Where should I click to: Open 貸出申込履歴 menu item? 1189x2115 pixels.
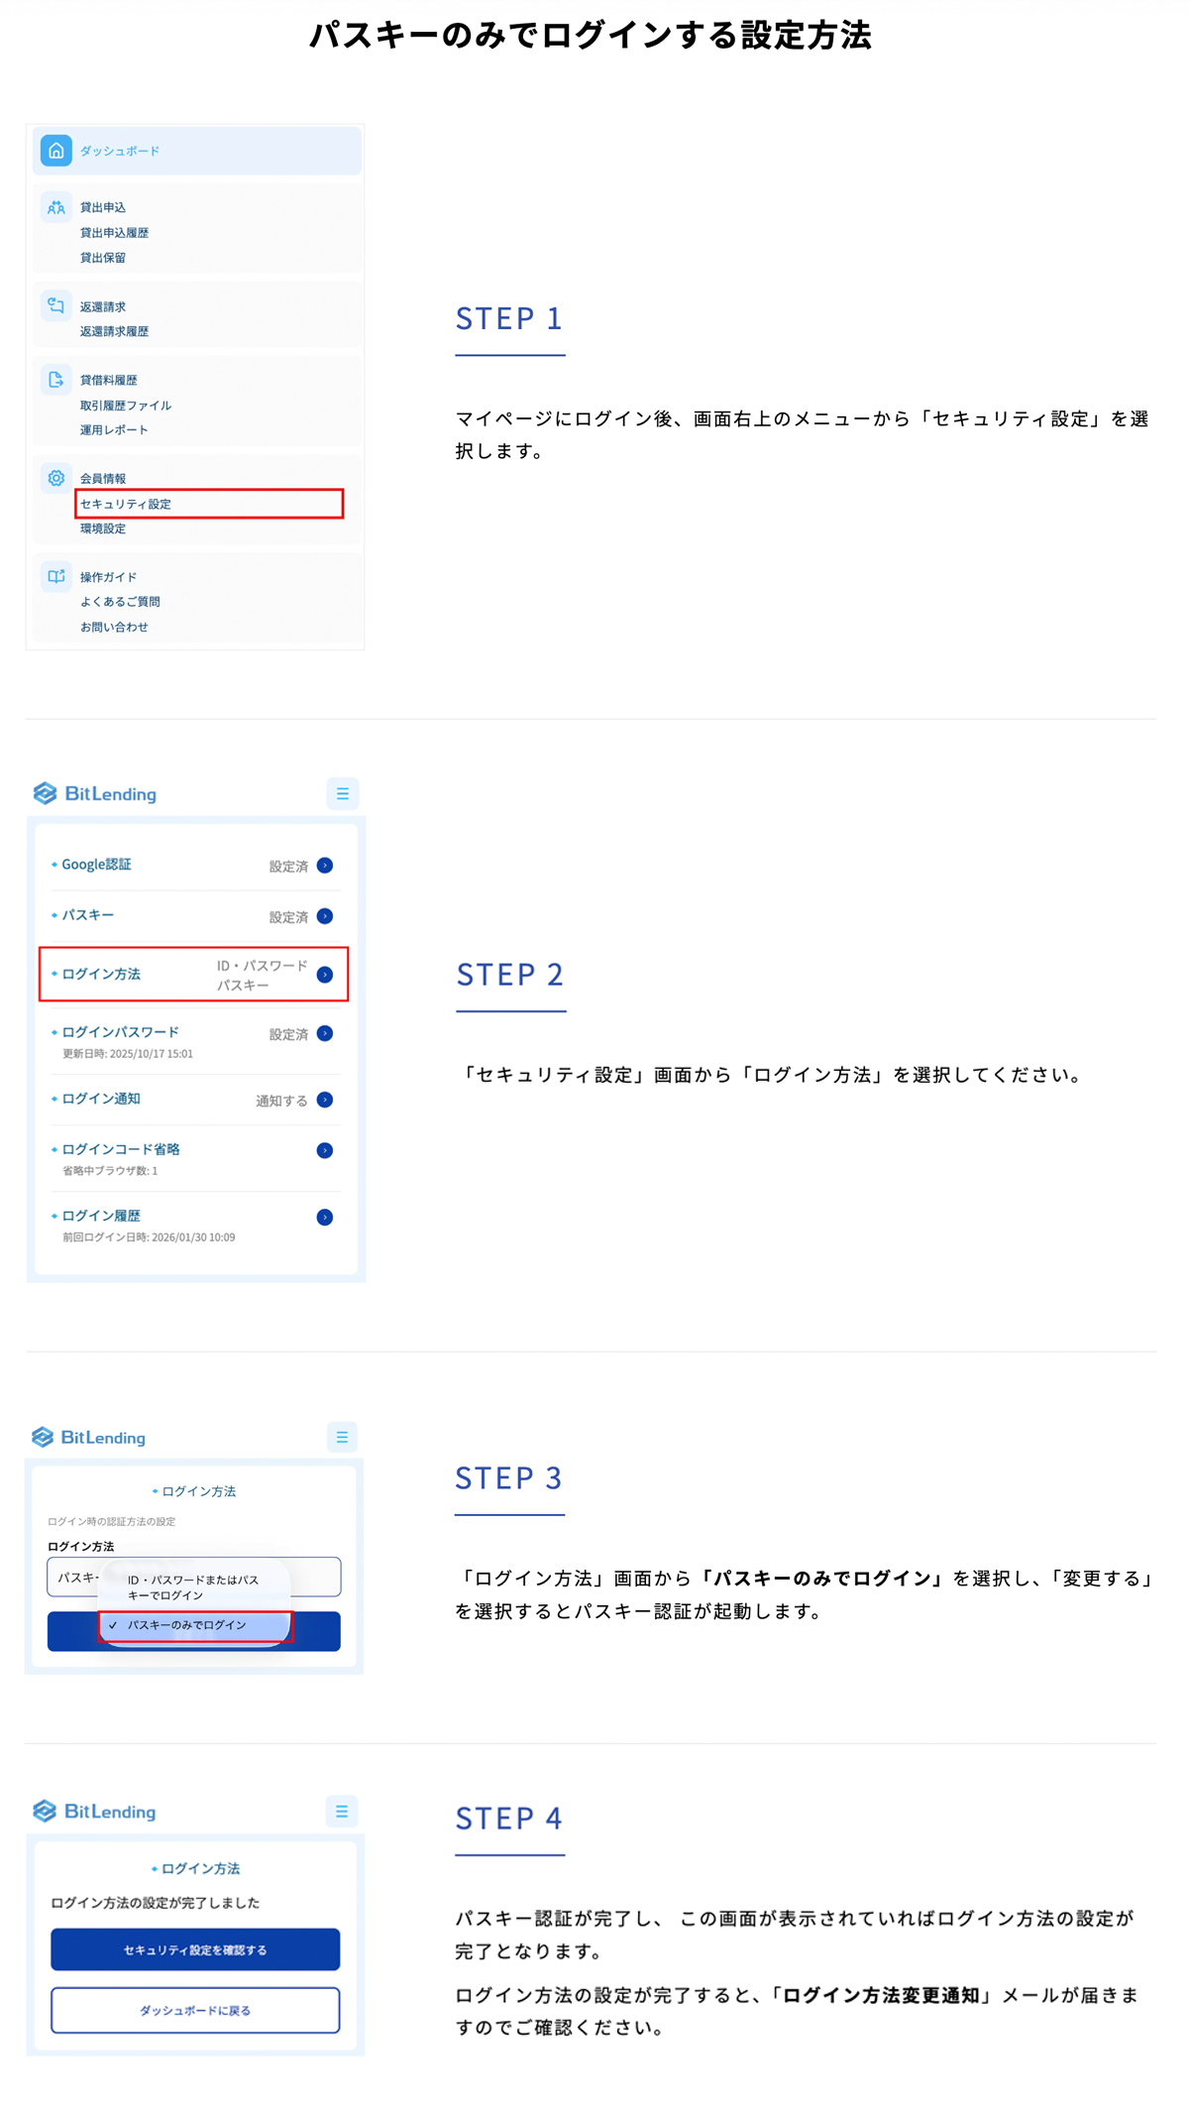point(114,232)
